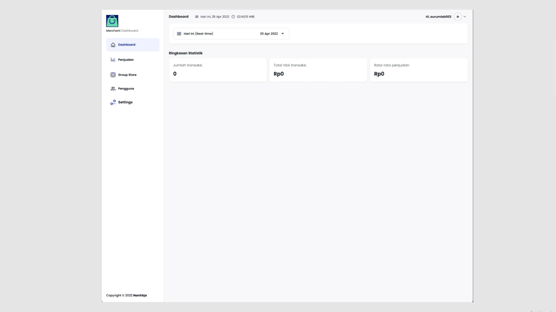
Task: Open the Pengguna menu label
Action: tap(126, 89)
